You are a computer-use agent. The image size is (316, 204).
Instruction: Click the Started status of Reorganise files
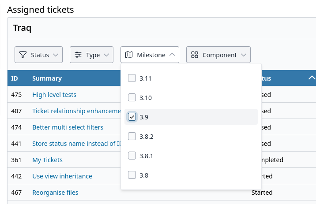pyautogui.click(x=262, y=193)
